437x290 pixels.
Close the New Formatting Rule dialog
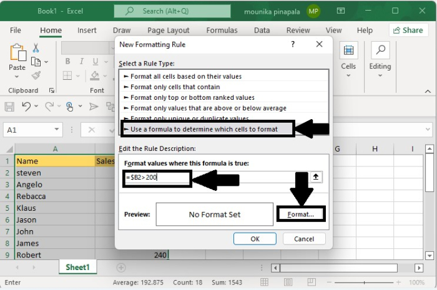[320, 44]
